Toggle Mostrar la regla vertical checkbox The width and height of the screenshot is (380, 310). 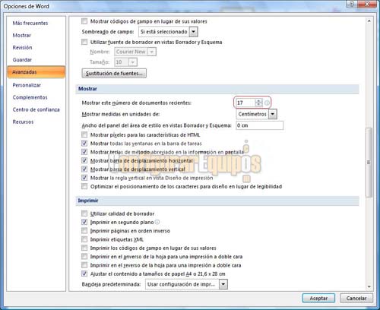coord(84,178)
